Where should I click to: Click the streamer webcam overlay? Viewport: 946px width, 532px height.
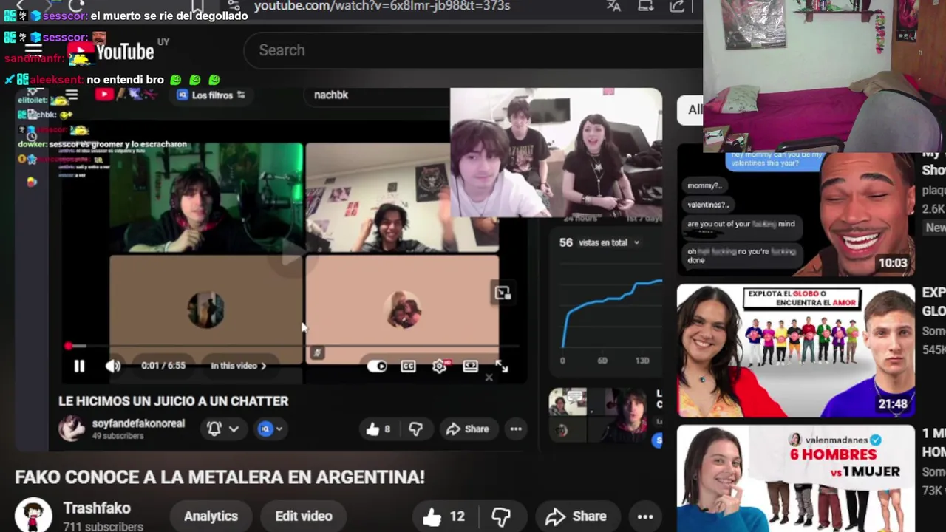[x=824, y=75]
